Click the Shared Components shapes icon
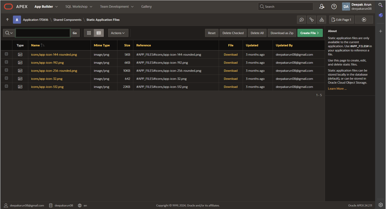This screenshot has width=387, height=209. pyautogui.click(x=322, y=20)
